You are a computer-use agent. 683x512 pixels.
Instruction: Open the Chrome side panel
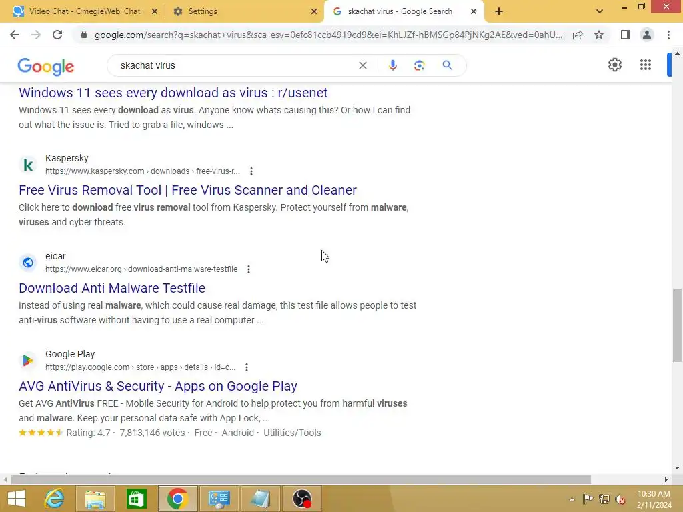coord(626,35)
